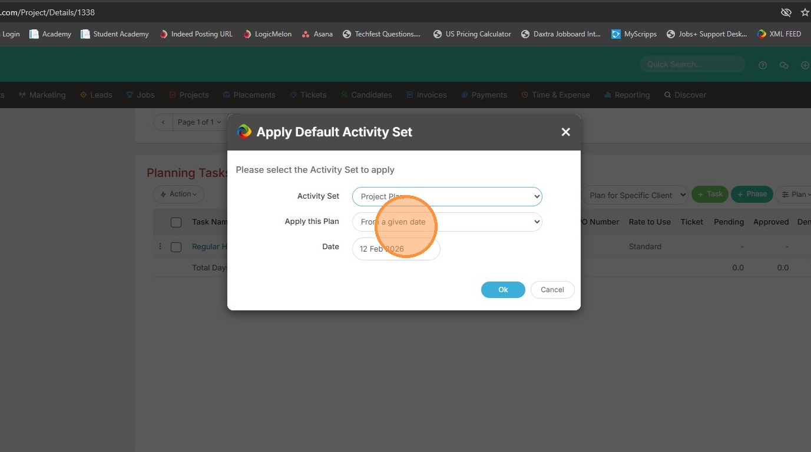Open the Apply this Plan dropdown

click(x=447, y=222)
